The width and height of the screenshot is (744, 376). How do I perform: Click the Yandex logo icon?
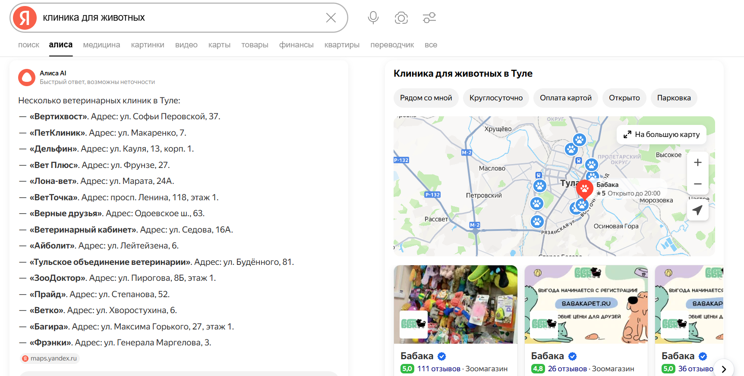25,18
